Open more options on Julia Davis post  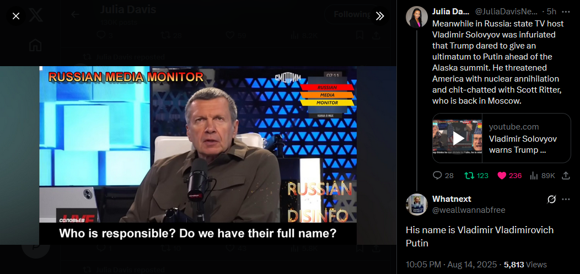566,12
